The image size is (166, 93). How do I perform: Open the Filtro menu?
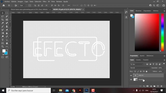(x=45, y=2)
